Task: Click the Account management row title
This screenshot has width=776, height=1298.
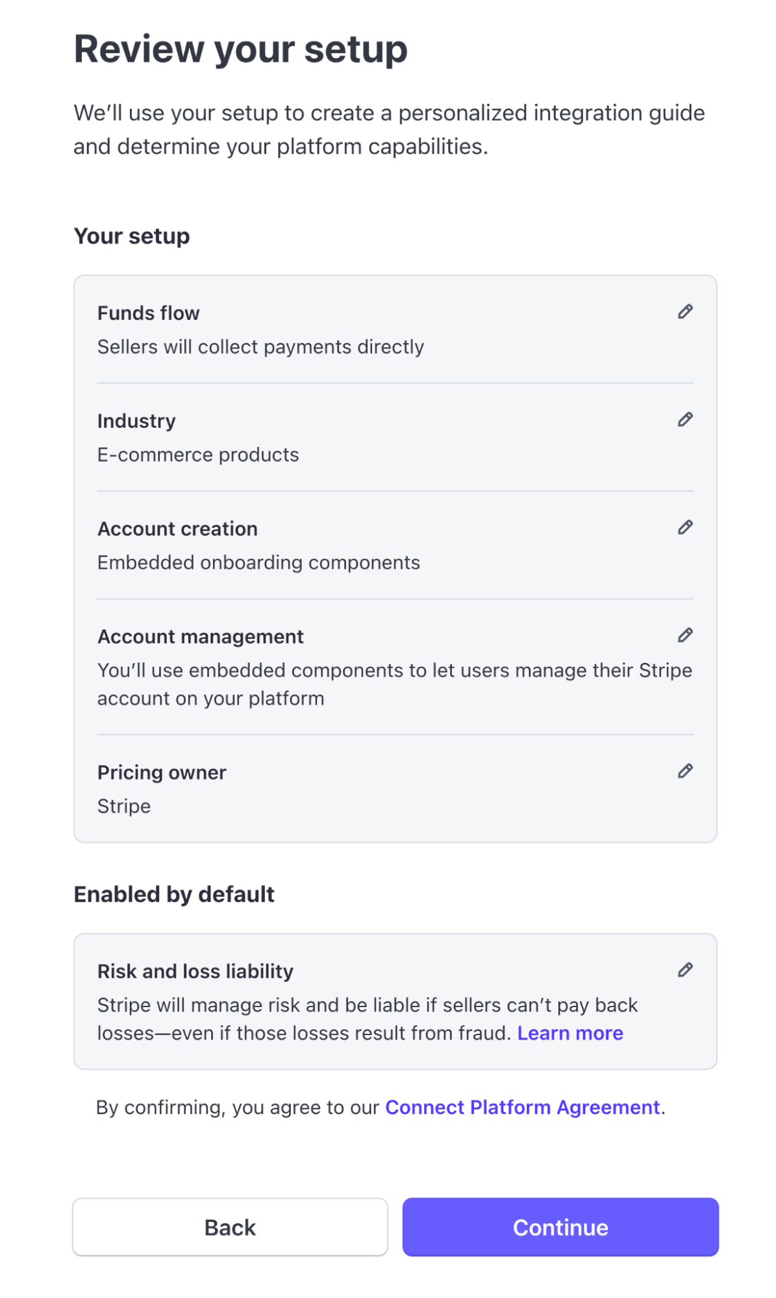Action: (201, 636)
